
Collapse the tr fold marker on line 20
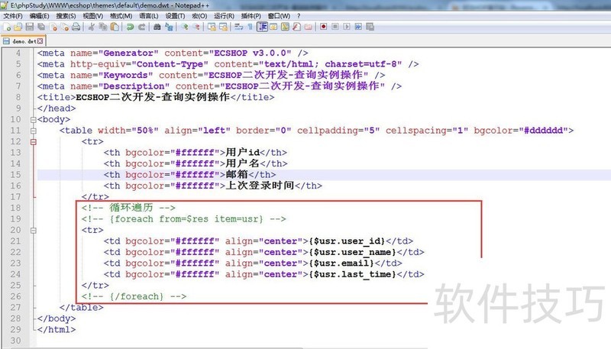click(x=31, y=230)
